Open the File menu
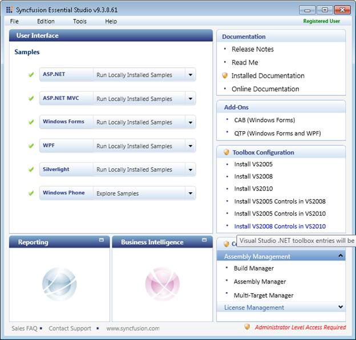The height and width of the screenshot is (340, 356). click(14, 21)
